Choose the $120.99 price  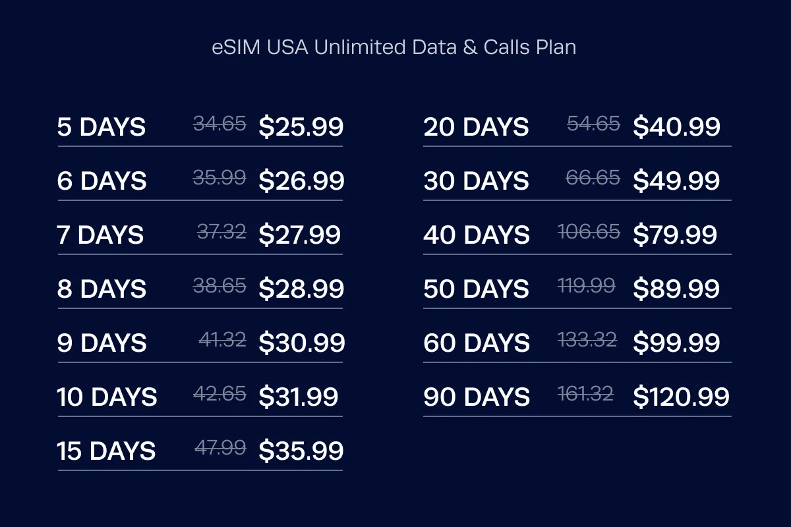click(x=681, y=397)
